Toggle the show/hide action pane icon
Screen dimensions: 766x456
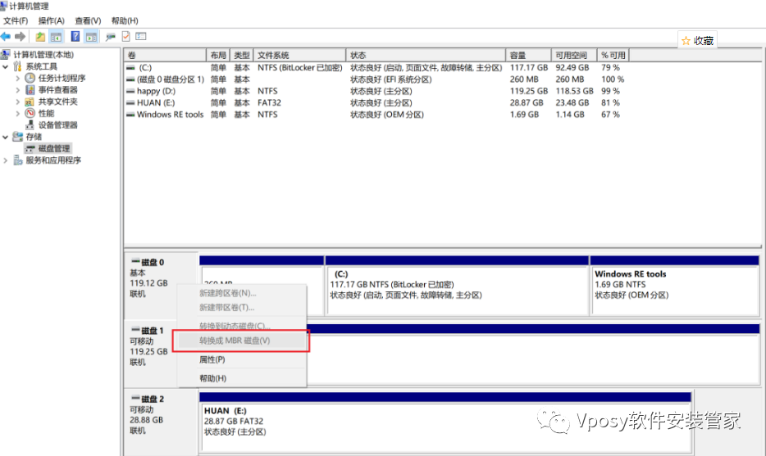point(91,37)
